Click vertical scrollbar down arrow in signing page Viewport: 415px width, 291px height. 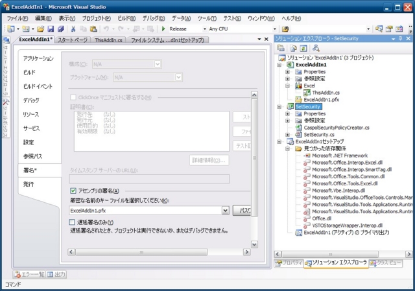click(254, 244)
